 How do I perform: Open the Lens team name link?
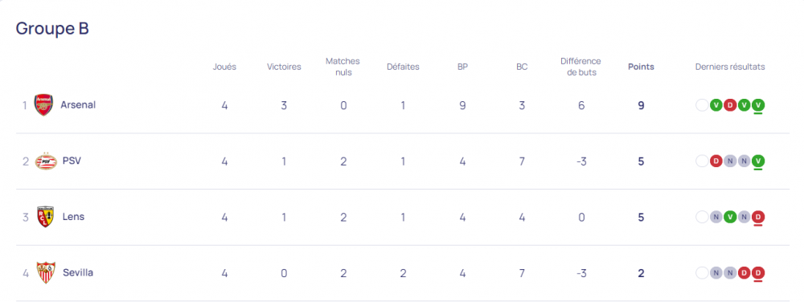73,217
